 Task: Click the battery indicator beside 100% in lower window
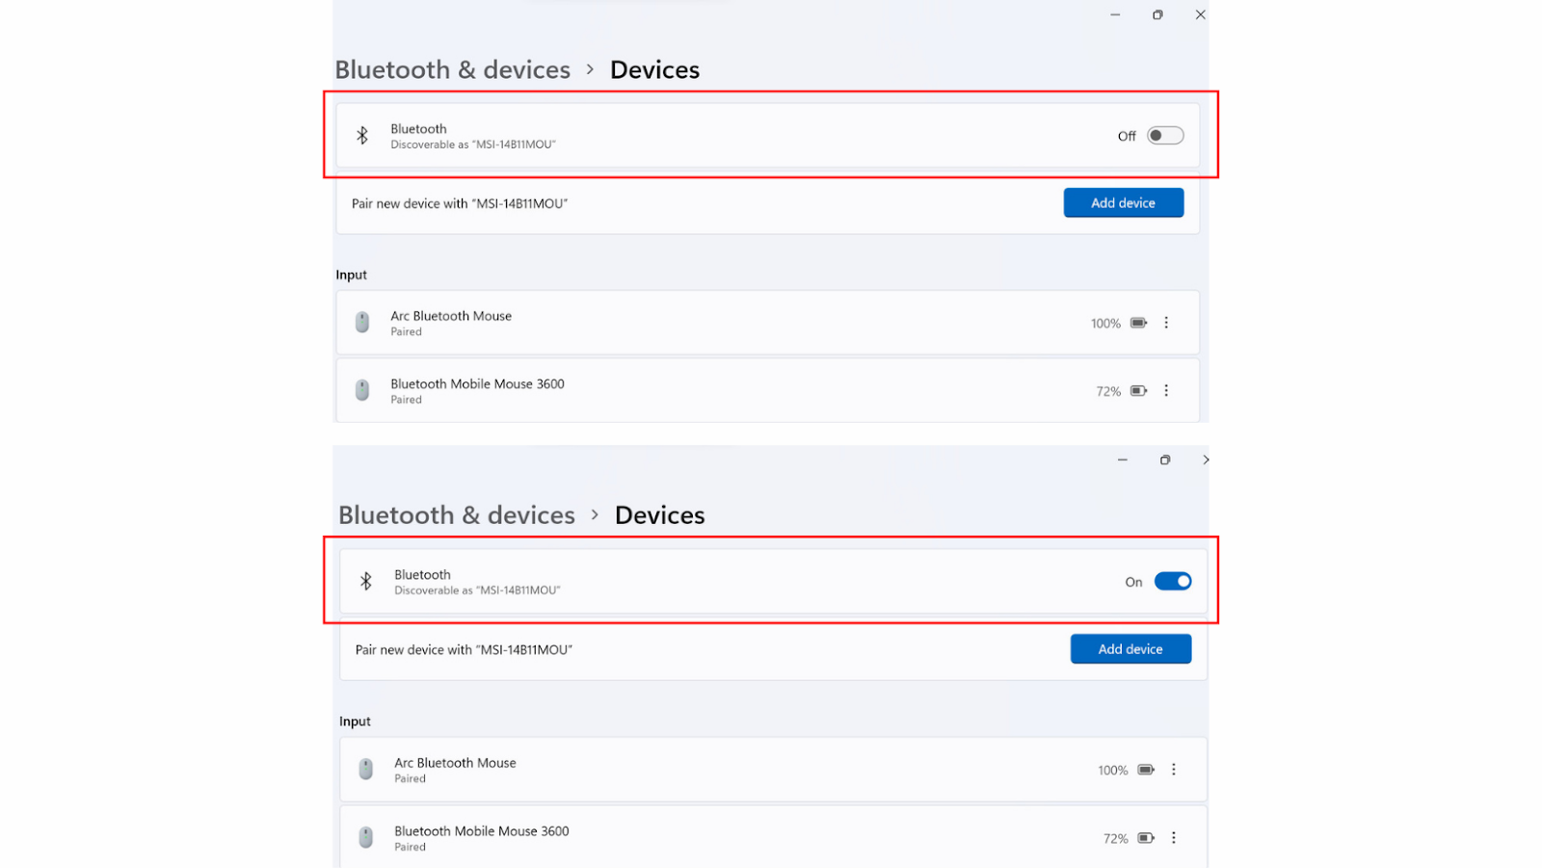click(x=1146, y=769)
